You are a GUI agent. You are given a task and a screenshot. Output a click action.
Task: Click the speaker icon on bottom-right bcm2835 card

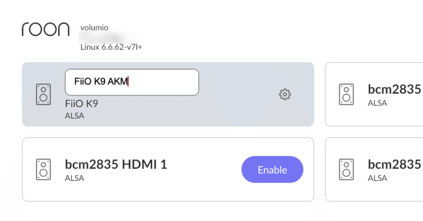pyautogui.click(x=346, y=169)
